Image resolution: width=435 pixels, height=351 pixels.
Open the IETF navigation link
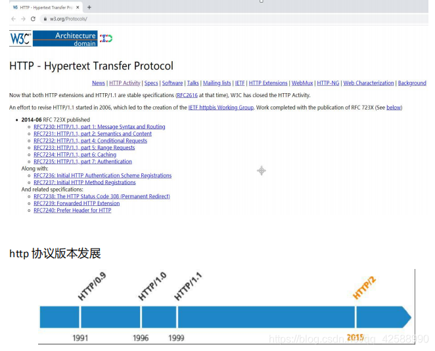(x=240, y=83)
